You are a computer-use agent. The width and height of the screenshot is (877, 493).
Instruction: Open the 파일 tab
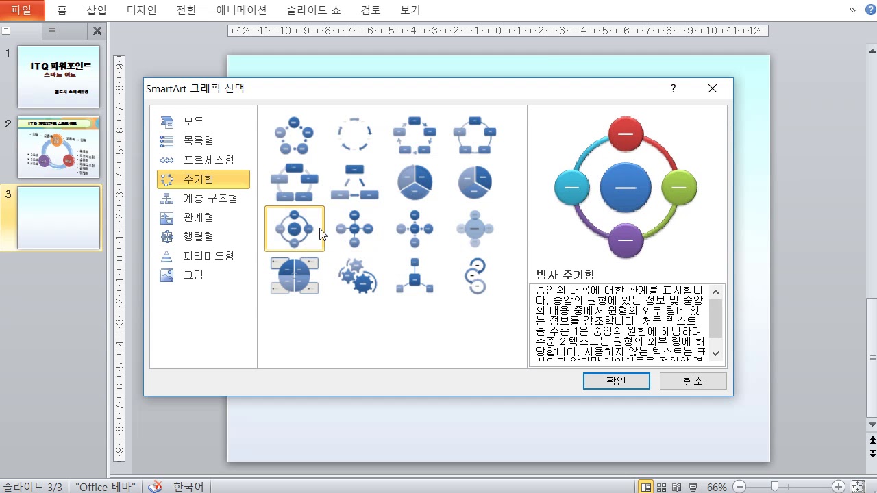[22, 10]
